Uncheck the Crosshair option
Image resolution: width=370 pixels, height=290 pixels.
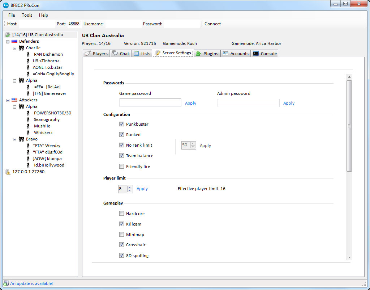coord(121,245)
